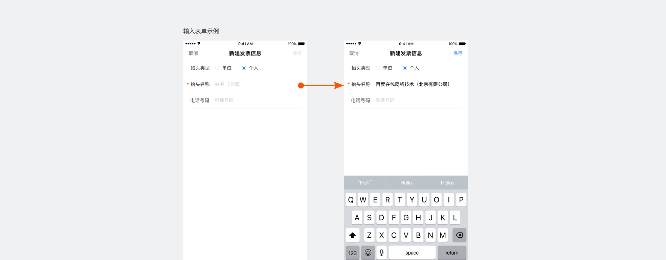Viewport: 666px width, 260px height.
Task: Choose the “Helli” keyboard suggestion
Action: pos(364,183)
